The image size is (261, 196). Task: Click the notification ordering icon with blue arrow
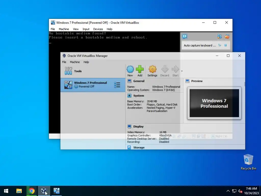click(219, 36)
